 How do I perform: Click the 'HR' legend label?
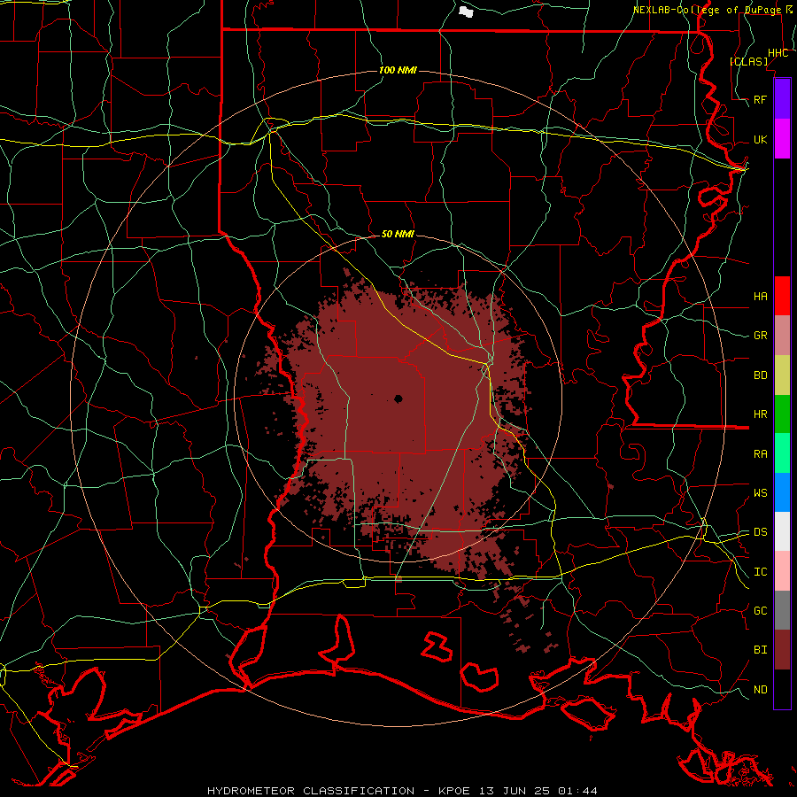pyautogui.click(x=760, y=414)
